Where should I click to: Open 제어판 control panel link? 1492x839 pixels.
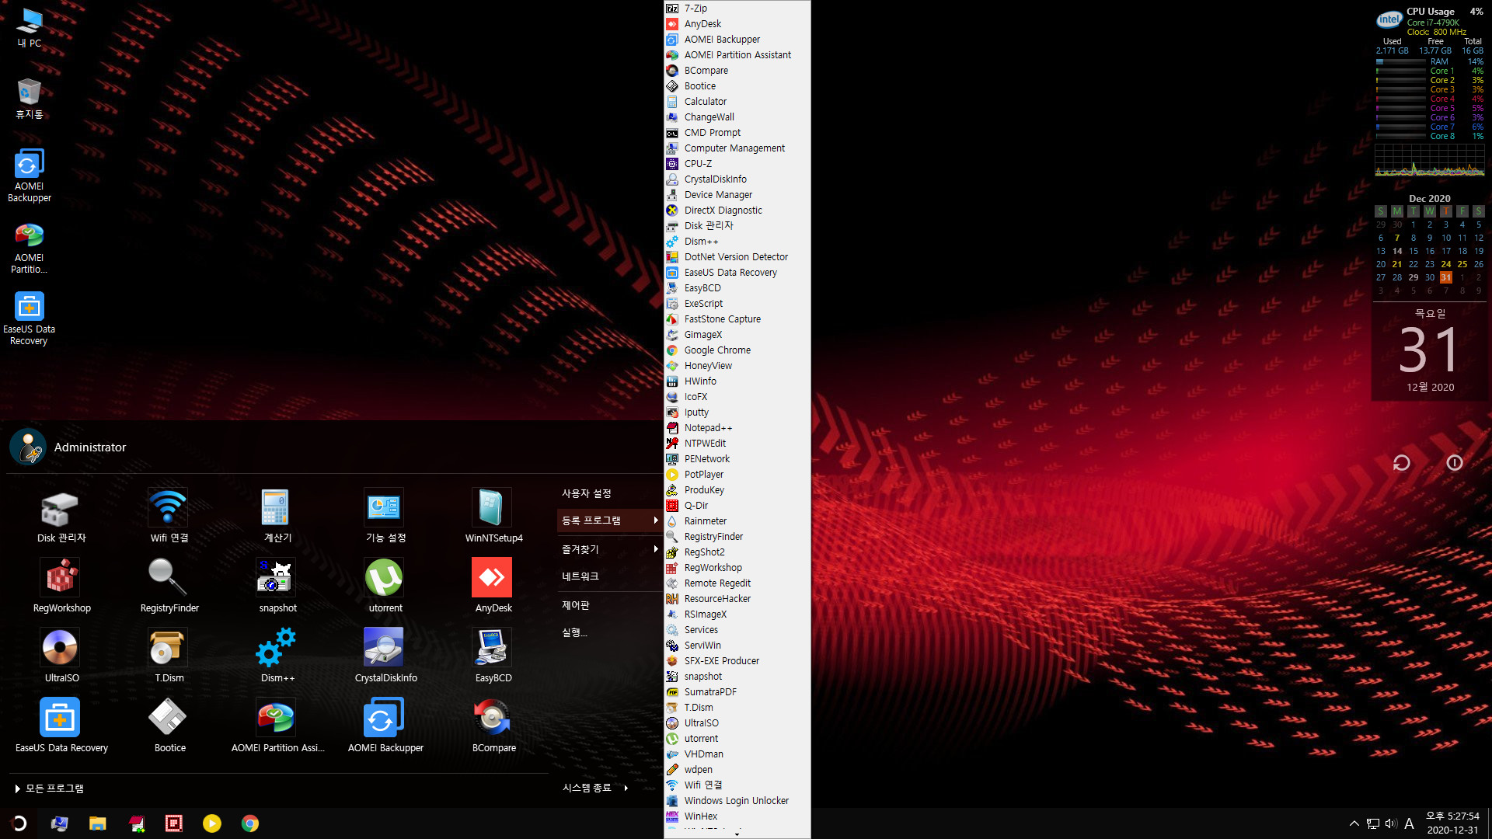pos(576,605)
